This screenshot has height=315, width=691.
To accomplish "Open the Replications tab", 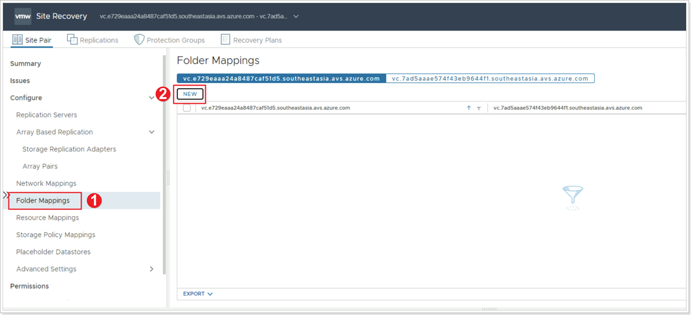I will 92,40.
